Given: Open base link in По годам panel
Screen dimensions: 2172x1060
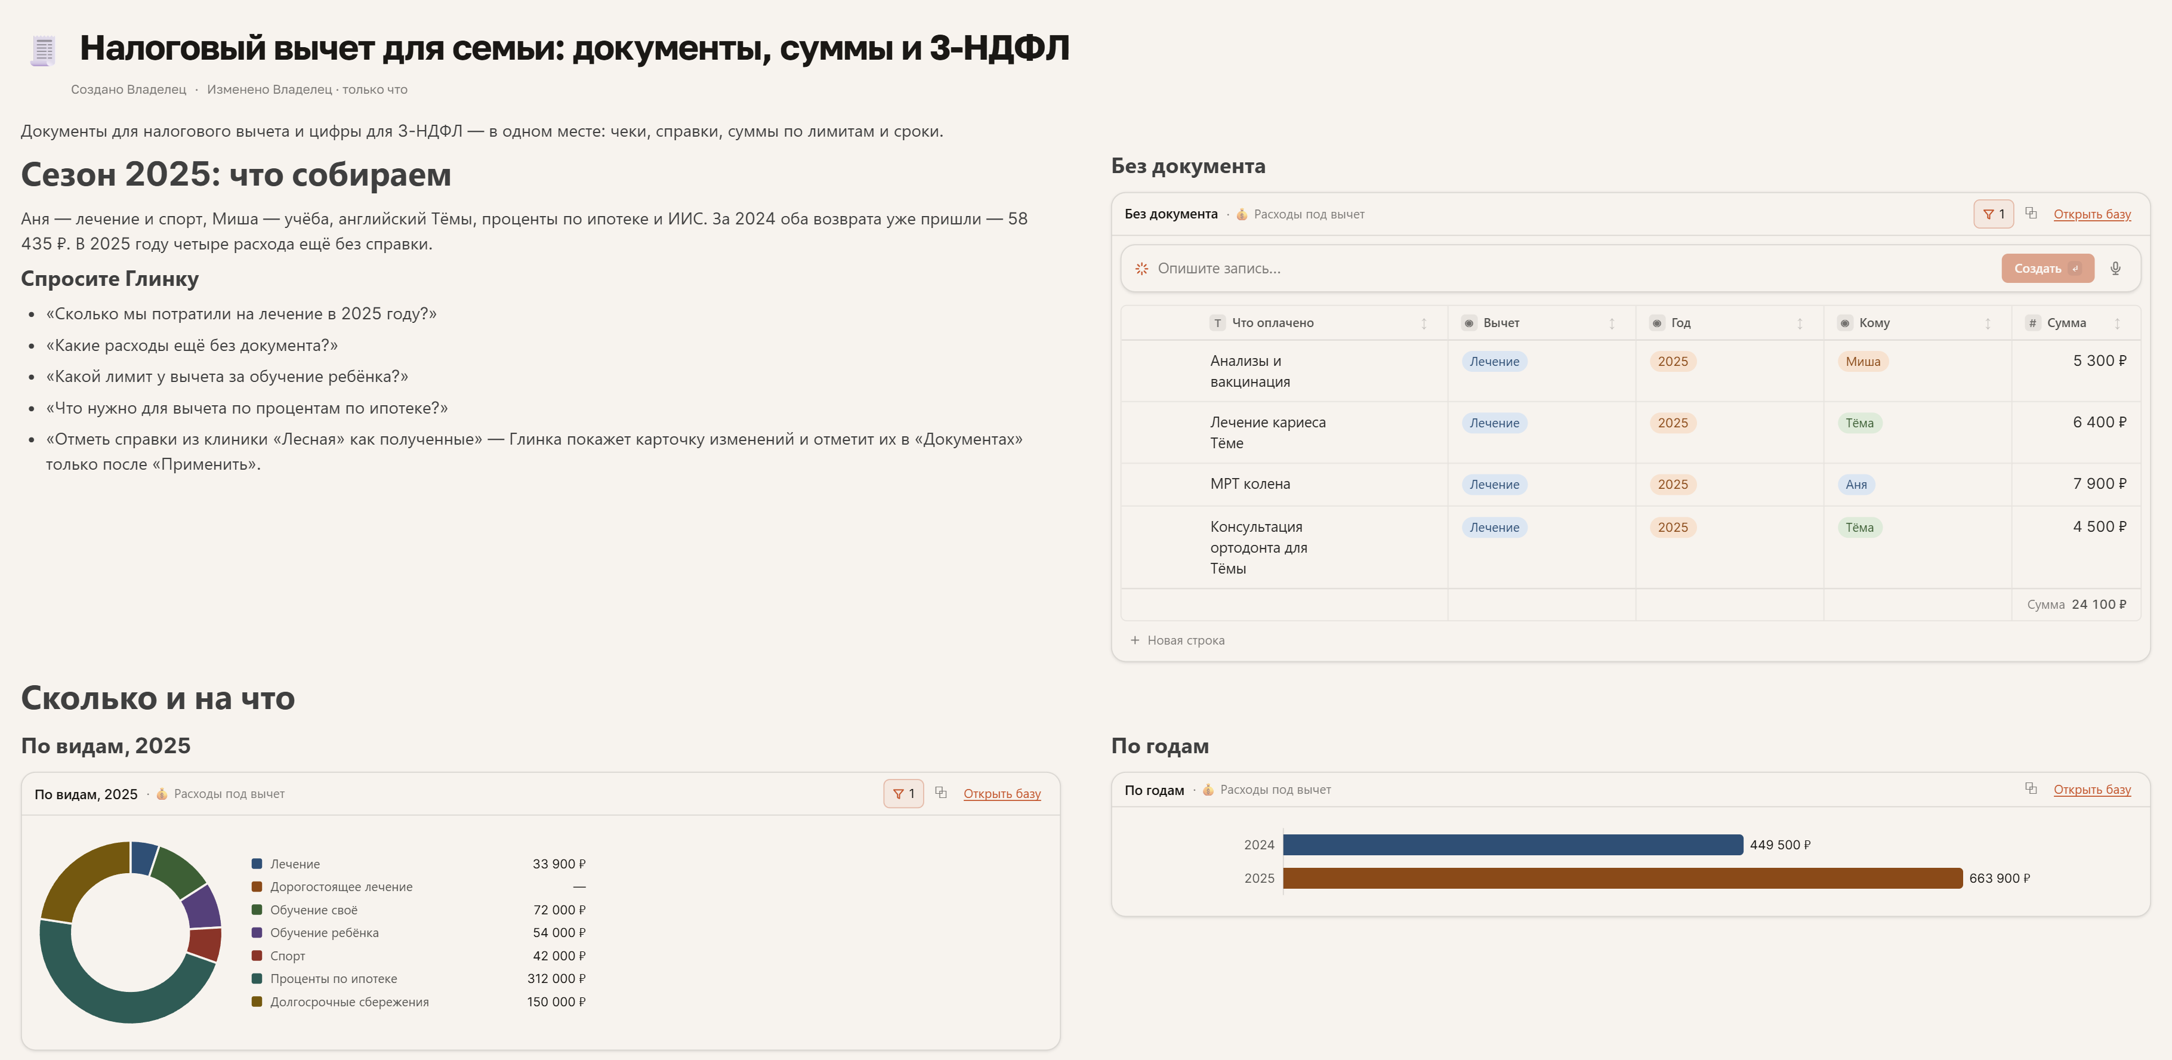Looking at the screenshot, I should pyautogui.click(x=2092, y=789).
